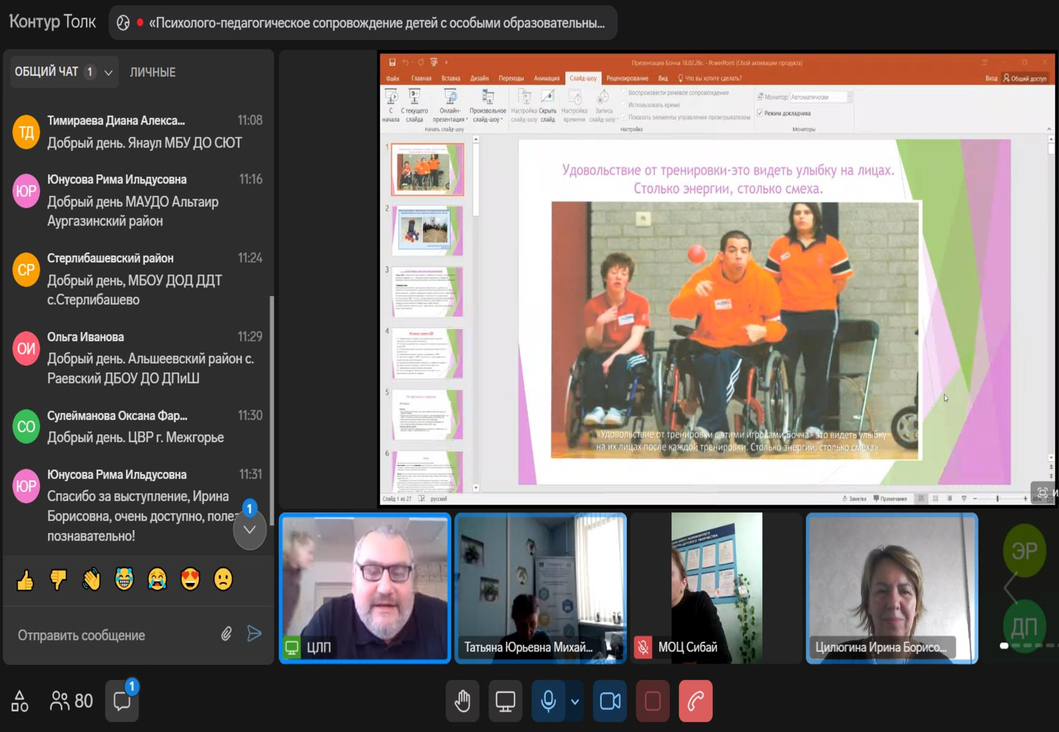Open microphone options dropdown arrow
The height and width of the screenshot is (732, 1059).
tap(575, 701)
